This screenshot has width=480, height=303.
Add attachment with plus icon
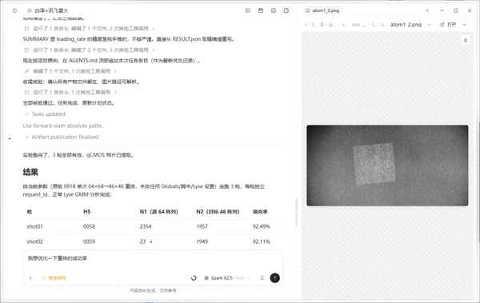tap(30, 278)
